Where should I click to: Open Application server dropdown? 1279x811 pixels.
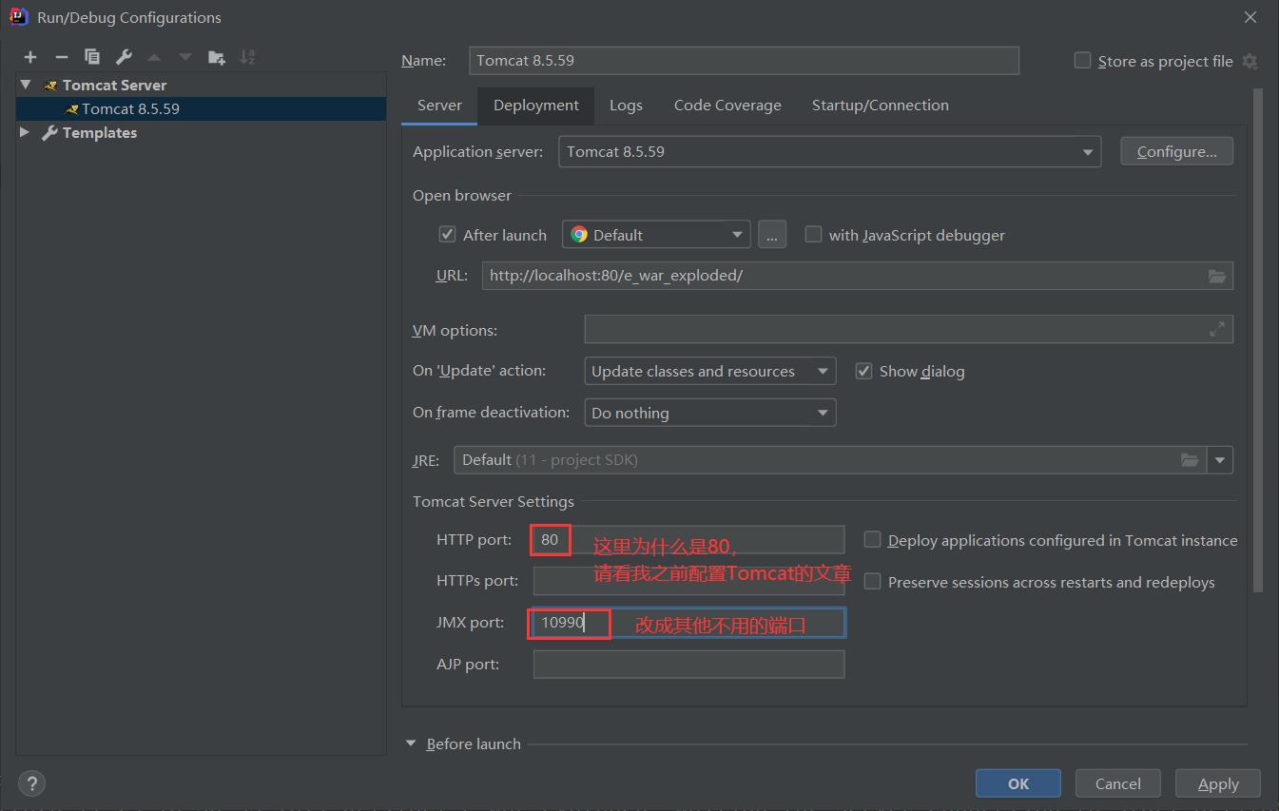(829, 152)
